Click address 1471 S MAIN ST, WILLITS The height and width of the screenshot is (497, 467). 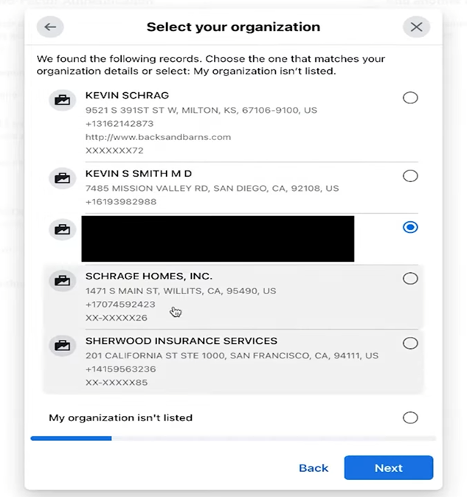[x=181, y=291]
